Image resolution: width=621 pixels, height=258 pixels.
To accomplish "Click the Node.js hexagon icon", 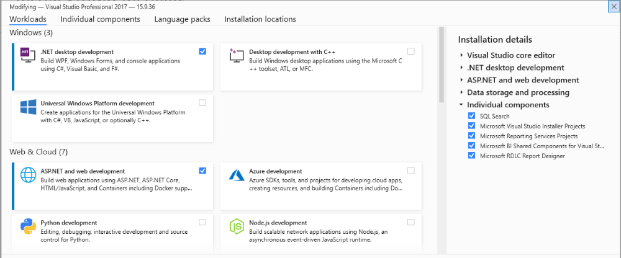I will click(x=237, y=226).
